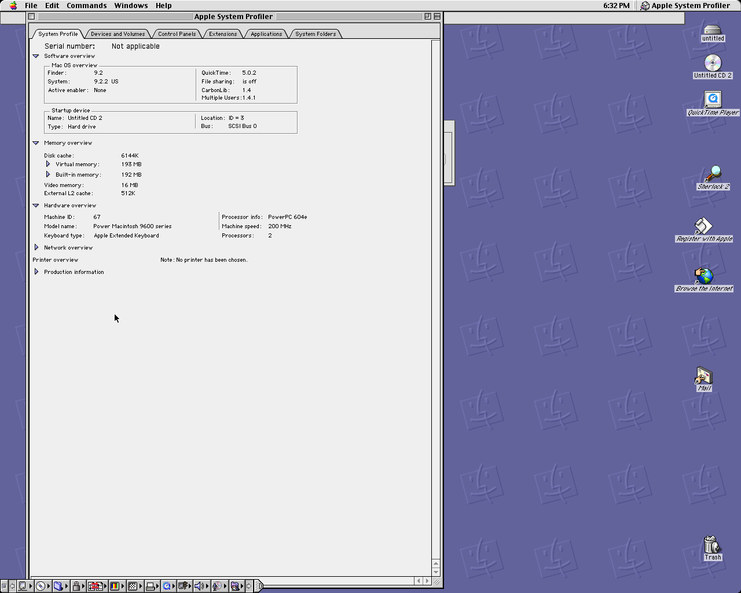Click the horizontal scrollbar right arrow
Viewport: 741px width, 593px height.
[428, 581]
